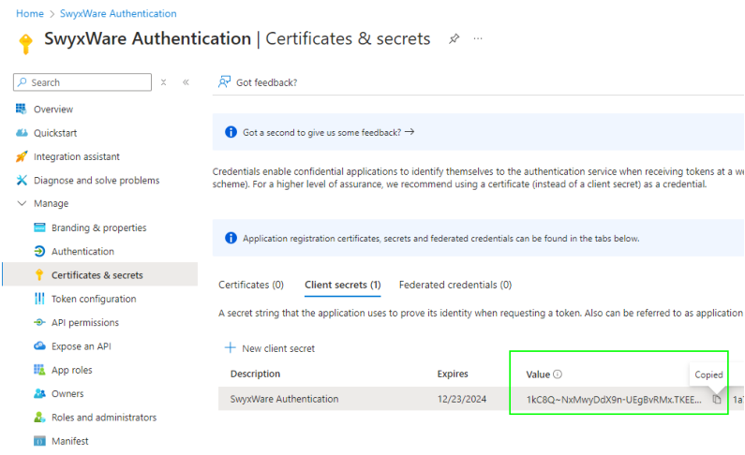Click the pin icon next to page title

pos(454,39)
